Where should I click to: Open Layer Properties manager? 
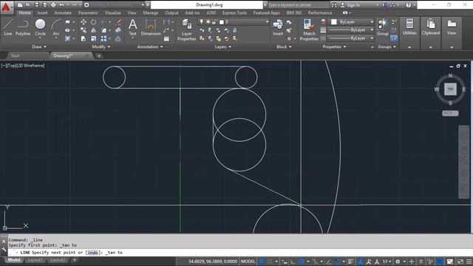click(x=187, y=30)
